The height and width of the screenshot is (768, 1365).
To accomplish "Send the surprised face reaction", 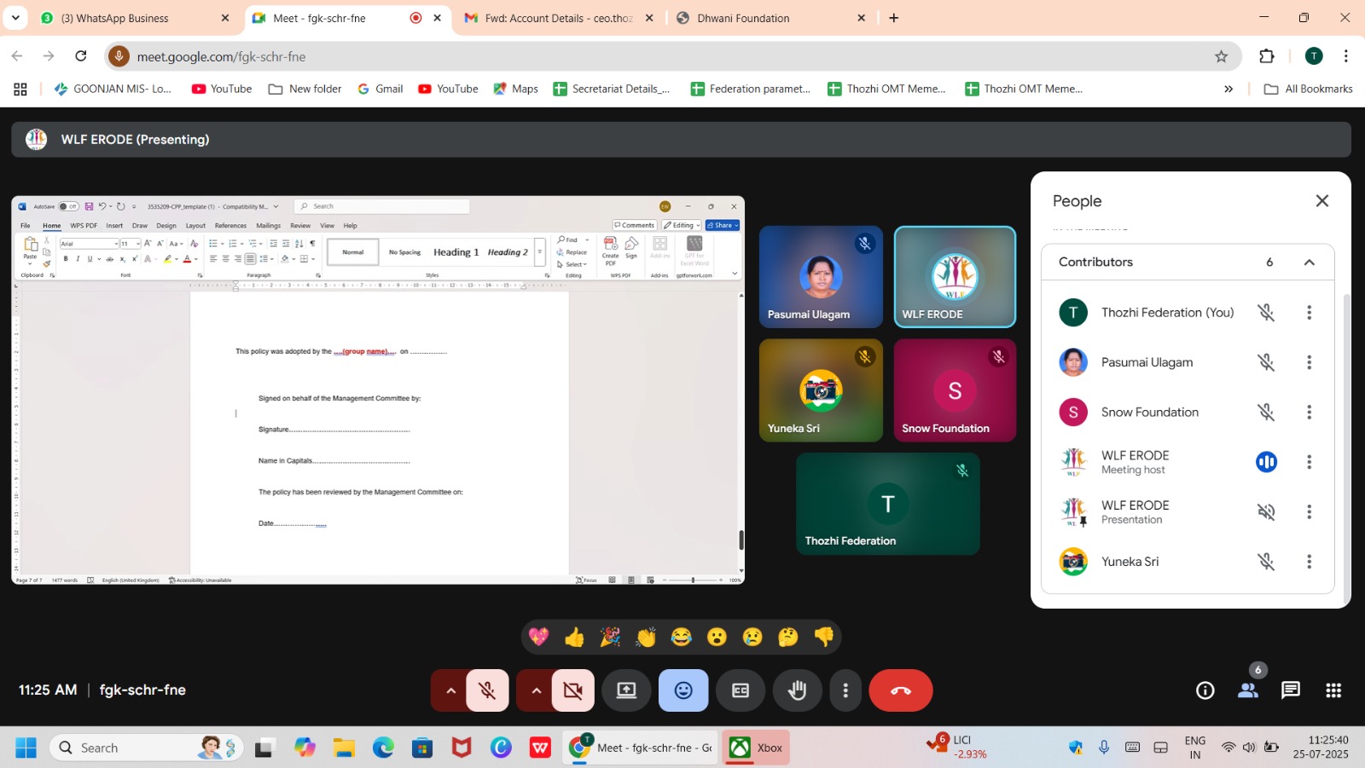I will 717,637.
